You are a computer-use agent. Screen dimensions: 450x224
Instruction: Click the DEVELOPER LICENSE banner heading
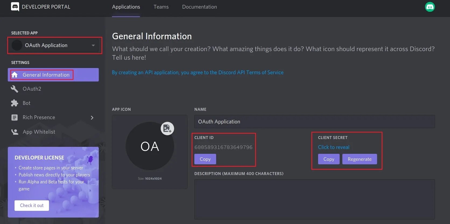[x=39, y=158]
